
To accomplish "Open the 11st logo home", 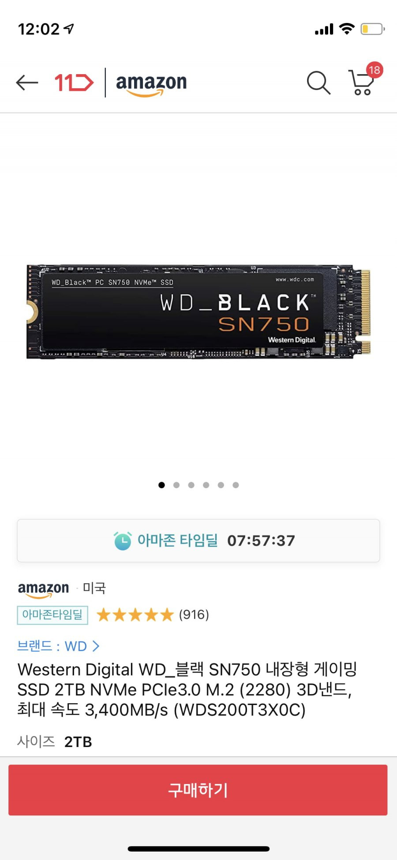I will click(x=74, y=83).
